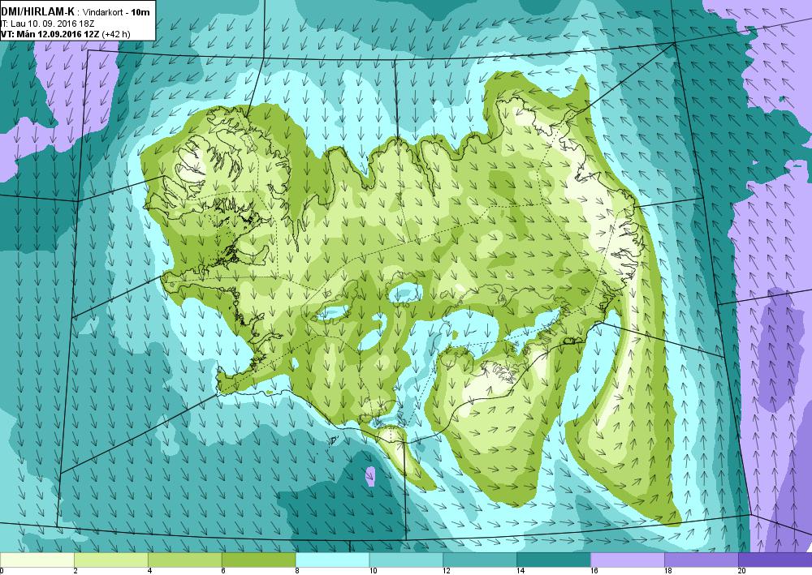This screenshot has height=575, width=812.
Task: Click the legend value "10"
Action: click(x=373, y=571)
